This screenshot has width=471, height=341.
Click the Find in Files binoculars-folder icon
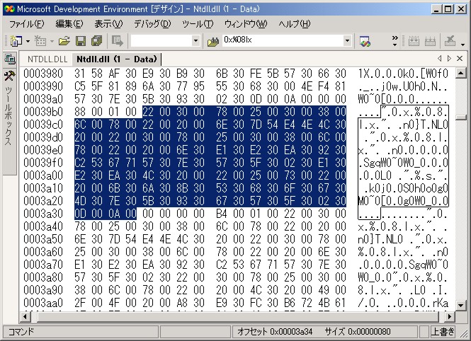213,42
